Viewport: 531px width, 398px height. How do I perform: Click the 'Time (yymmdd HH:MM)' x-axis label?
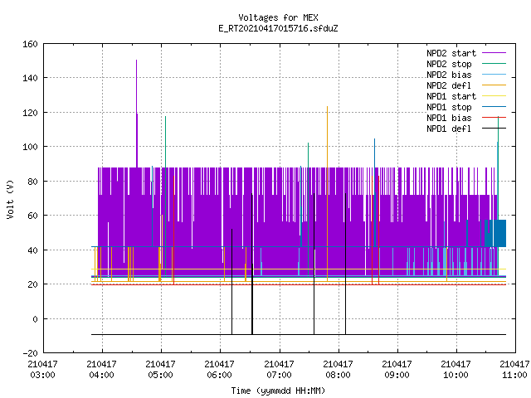point(278,391)
